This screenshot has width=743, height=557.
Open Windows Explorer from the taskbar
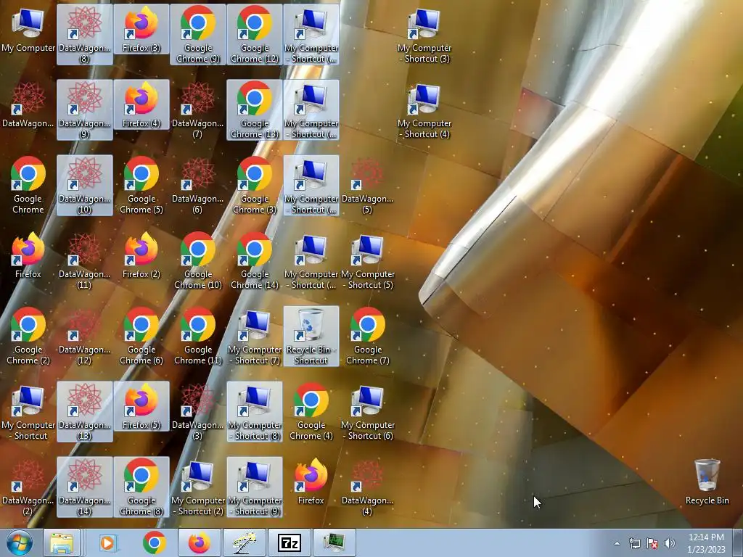point(62,542)
